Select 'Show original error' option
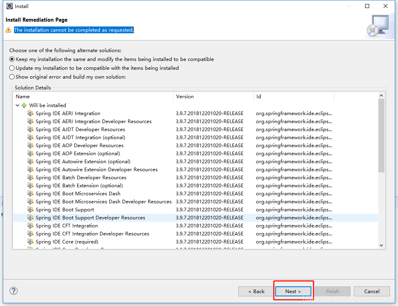 pyautogui.click(x=12, y=77)
